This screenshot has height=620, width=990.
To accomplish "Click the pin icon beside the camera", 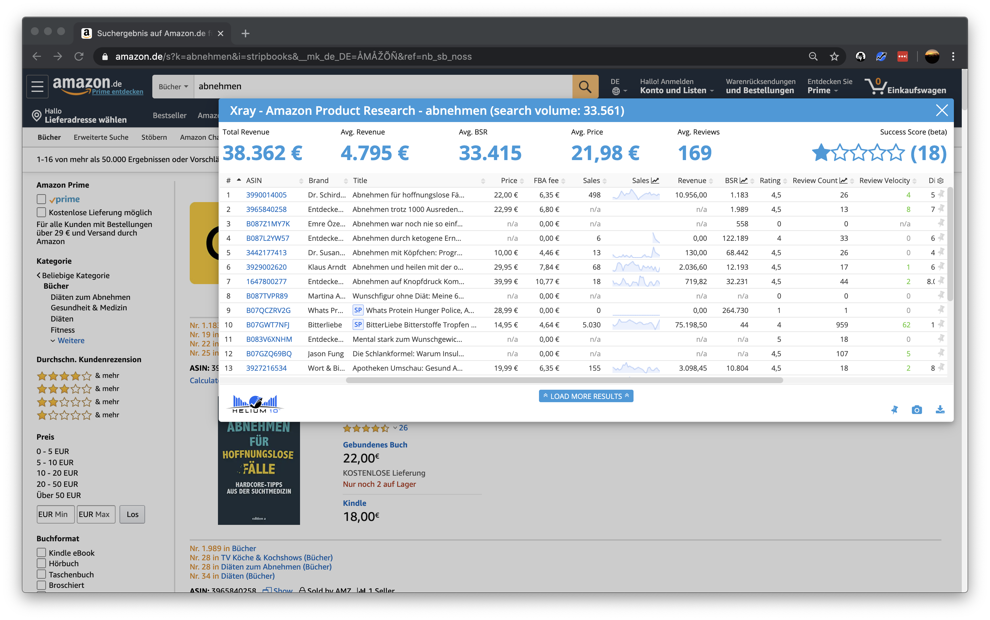I will (894, 410).
